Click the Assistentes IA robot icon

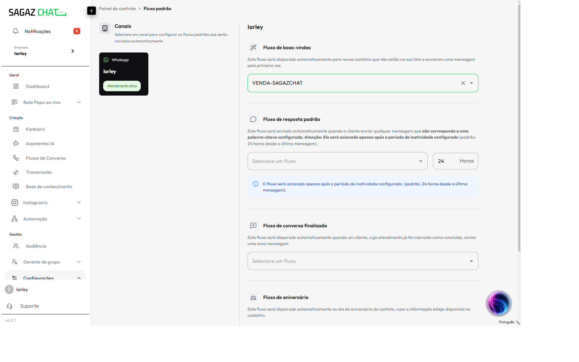point(16,143)
